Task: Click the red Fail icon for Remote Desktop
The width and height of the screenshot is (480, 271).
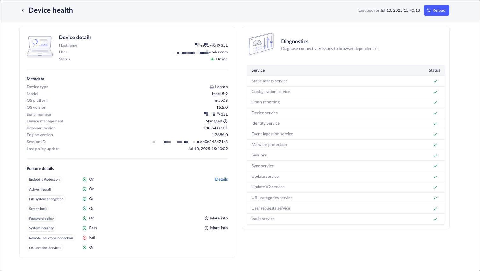Action: tap(84, 238)
